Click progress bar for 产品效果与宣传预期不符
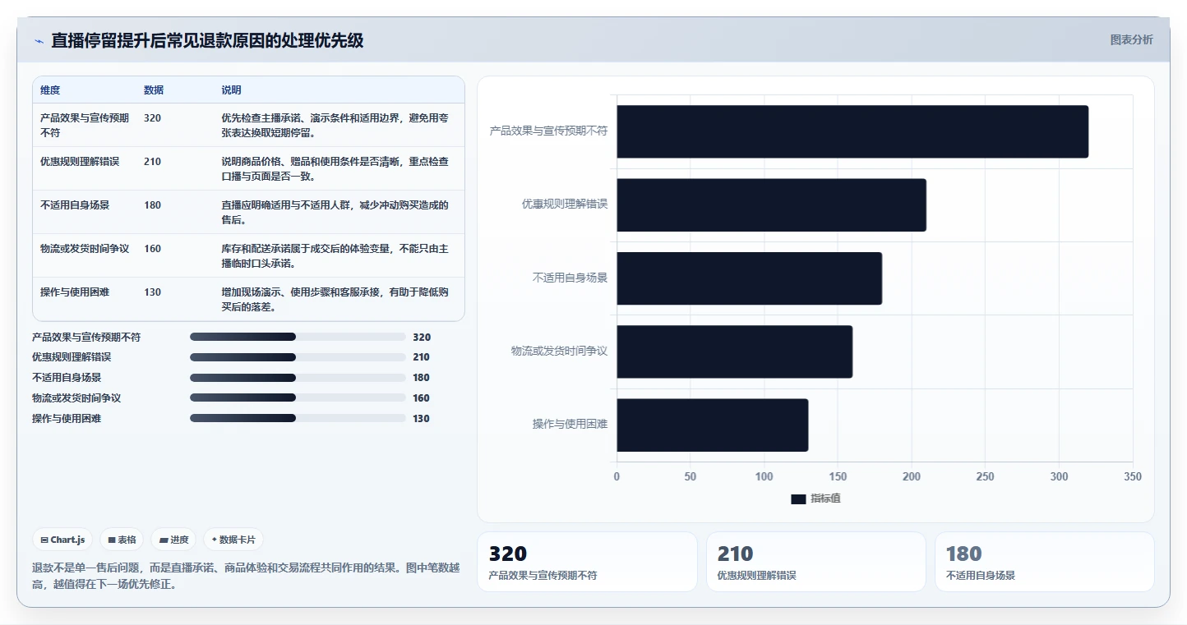Image resolution: width=1187 pixels, height=625 pixels. (298, 337)
